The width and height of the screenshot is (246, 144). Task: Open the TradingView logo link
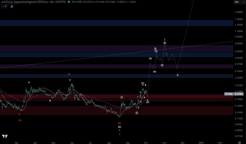[x=5, y=136]
